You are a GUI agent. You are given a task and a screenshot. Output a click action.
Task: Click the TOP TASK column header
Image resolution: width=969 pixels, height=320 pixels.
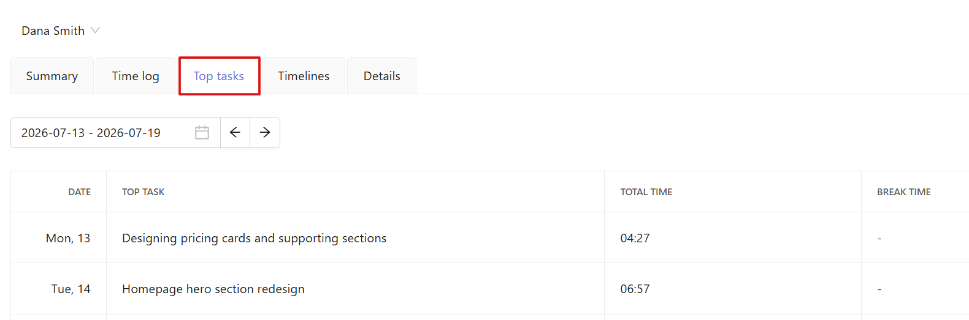pyautogui.click(x=144, y=192)
